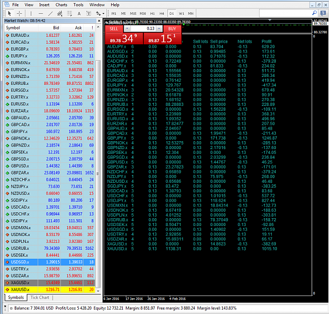Sort by the Ask column header
This screenshot has width=329, height=314.
point(73,28)
